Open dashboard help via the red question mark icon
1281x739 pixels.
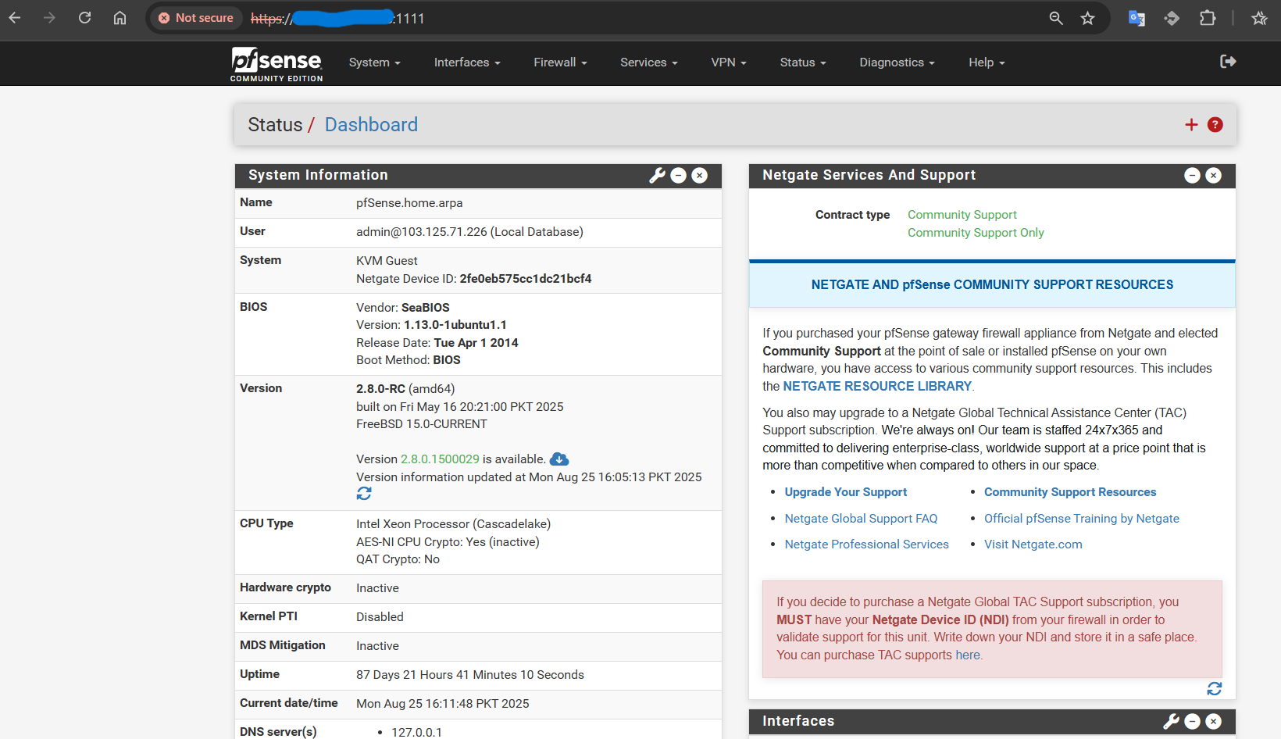tap(1215, 124)
